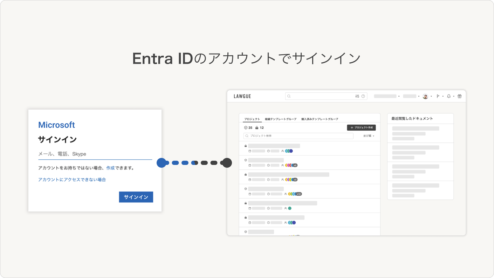
Task: Click the lock icon beside count 12
Action: click(x=257, y=128)
